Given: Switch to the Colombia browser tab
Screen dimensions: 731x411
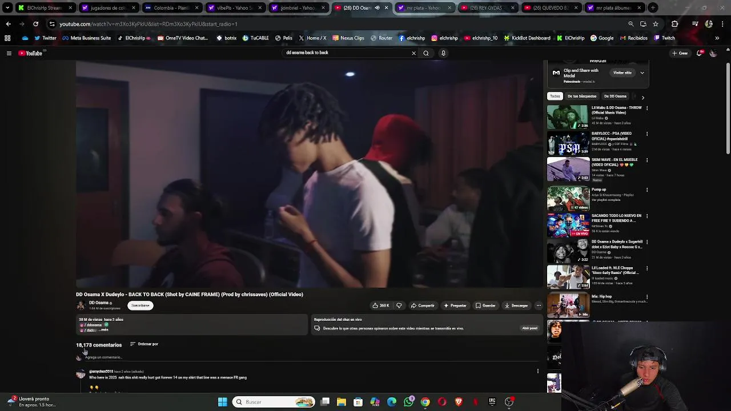Looking at the screenshot, I should [x=171, y=8].
